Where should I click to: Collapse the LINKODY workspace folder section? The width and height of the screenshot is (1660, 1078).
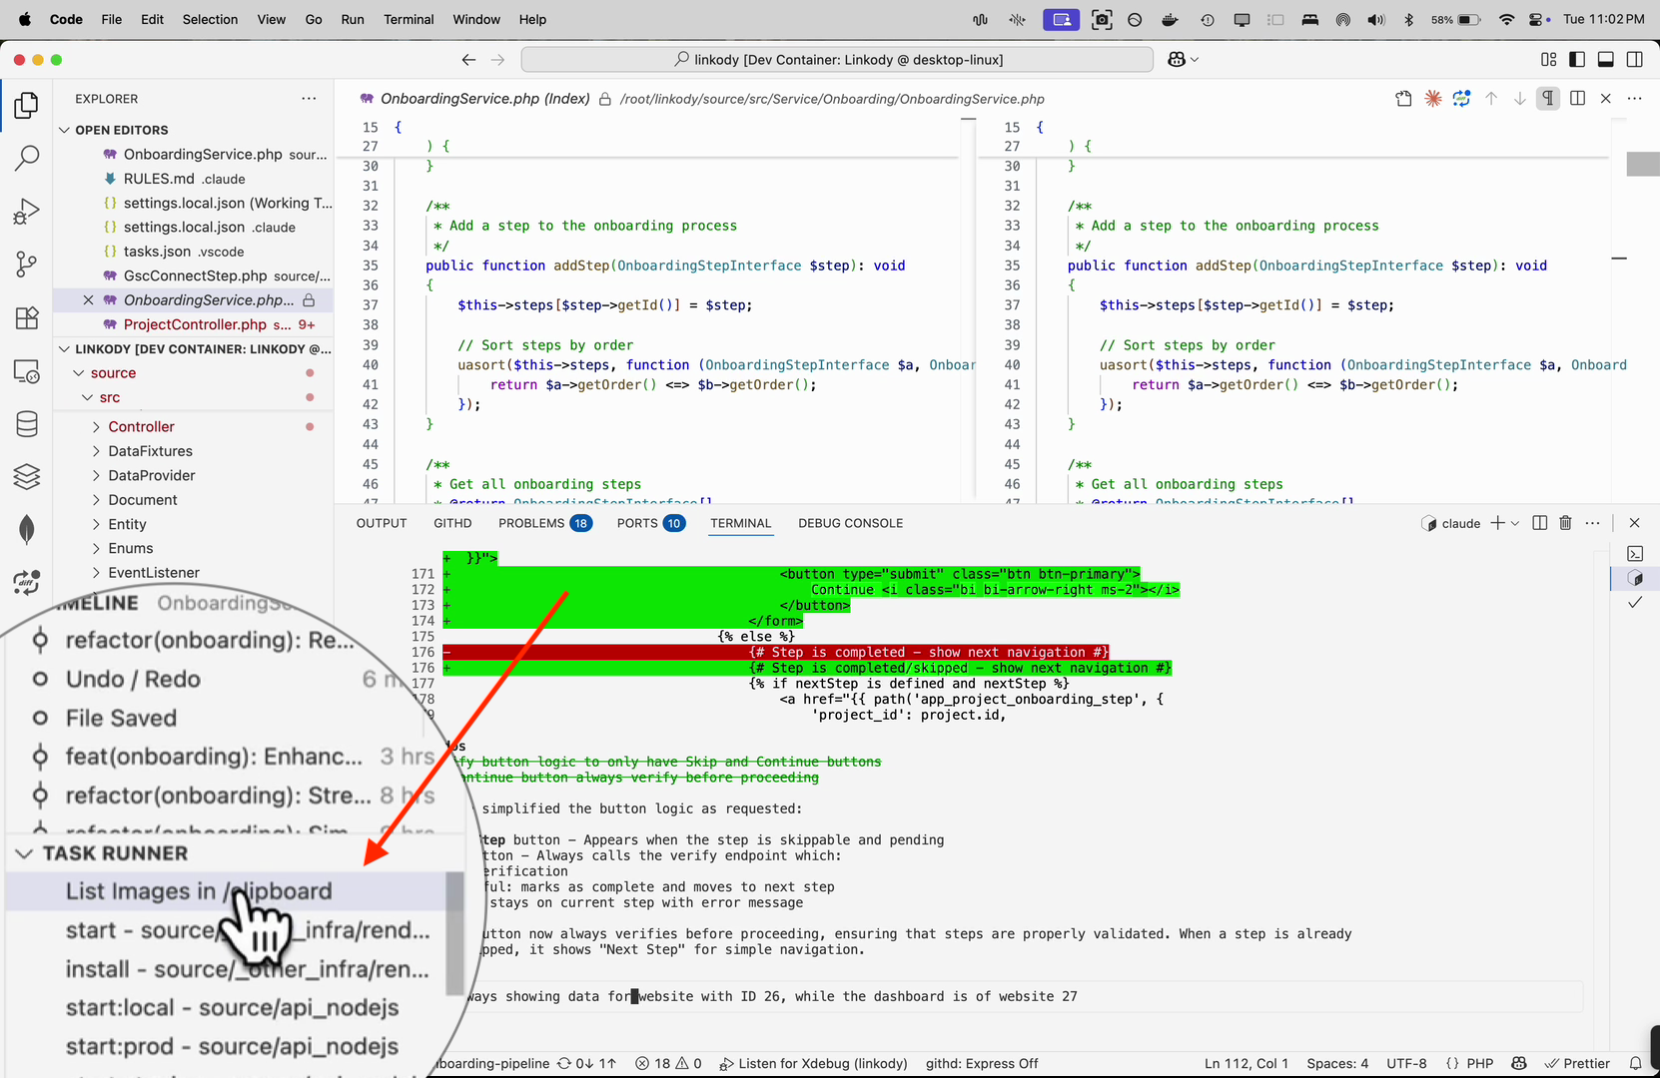click(x=65, y=349)
